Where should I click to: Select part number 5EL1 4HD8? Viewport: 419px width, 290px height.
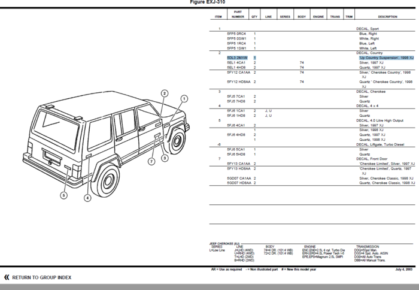pyautogui.click(x=236, y=68)
